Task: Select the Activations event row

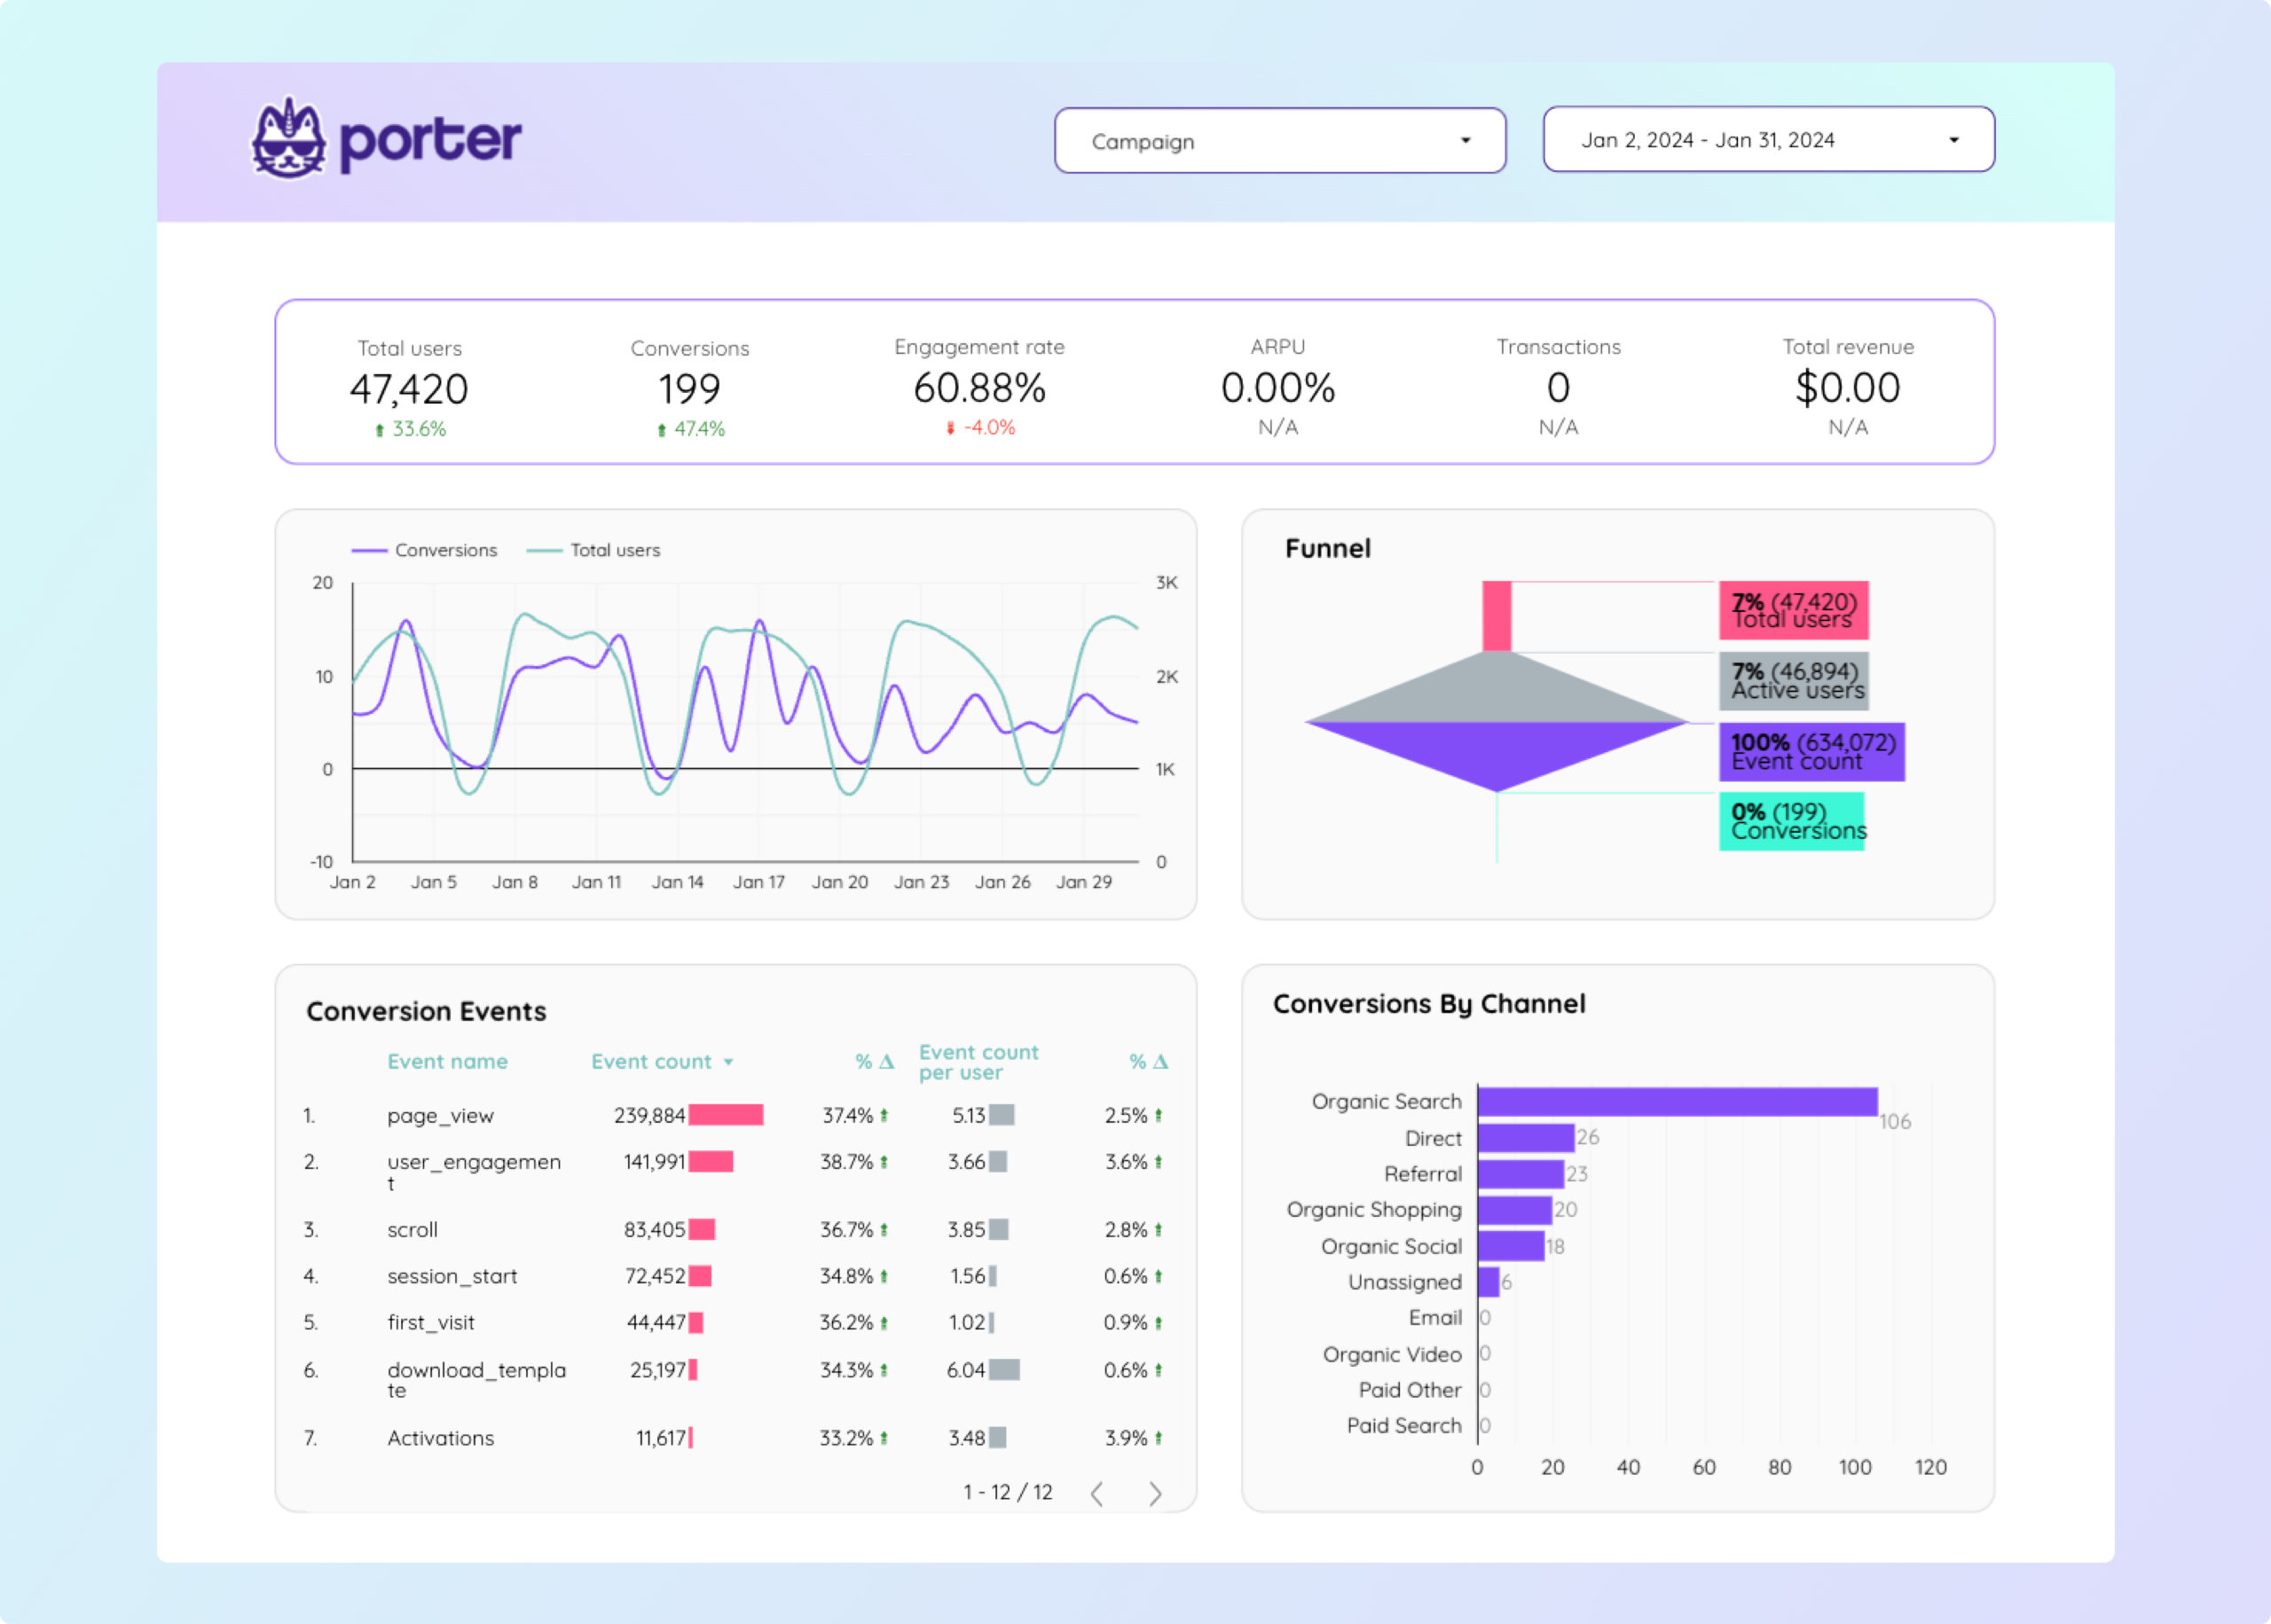Action: pos(440,1438)
